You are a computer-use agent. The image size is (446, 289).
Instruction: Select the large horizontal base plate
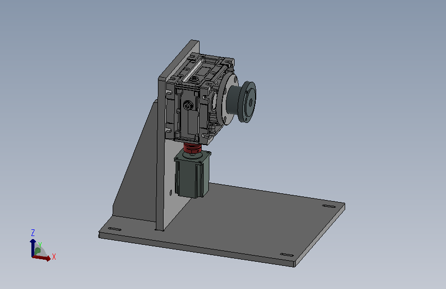tap(227, 225)
